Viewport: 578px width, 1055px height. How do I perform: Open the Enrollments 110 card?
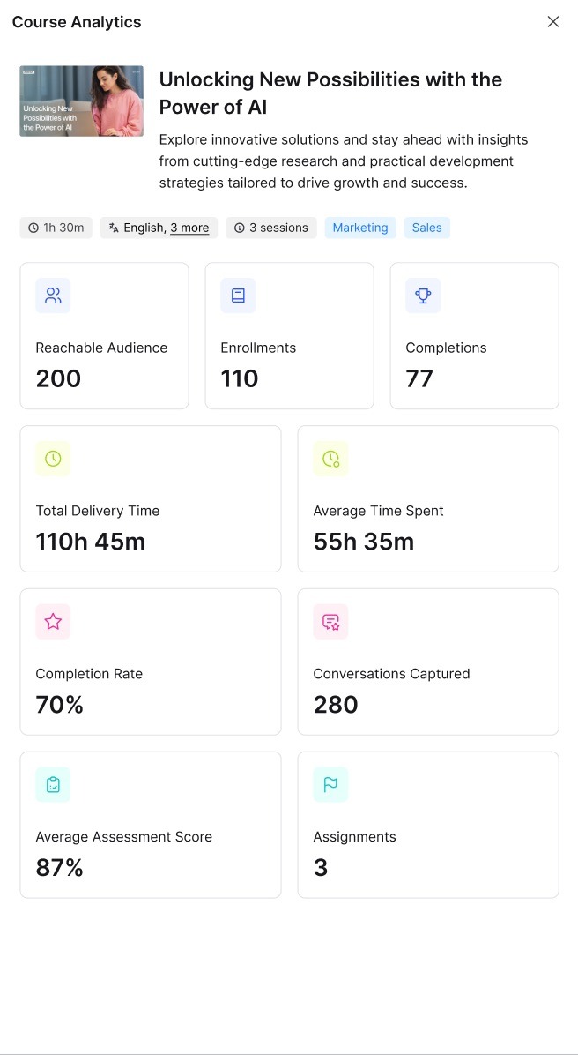[x=289, y=335]
